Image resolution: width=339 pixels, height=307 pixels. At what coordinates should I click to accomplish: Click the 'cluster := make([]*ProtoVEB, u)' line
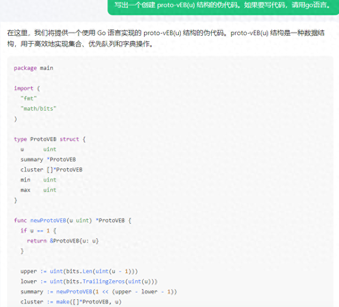[71, 301]
